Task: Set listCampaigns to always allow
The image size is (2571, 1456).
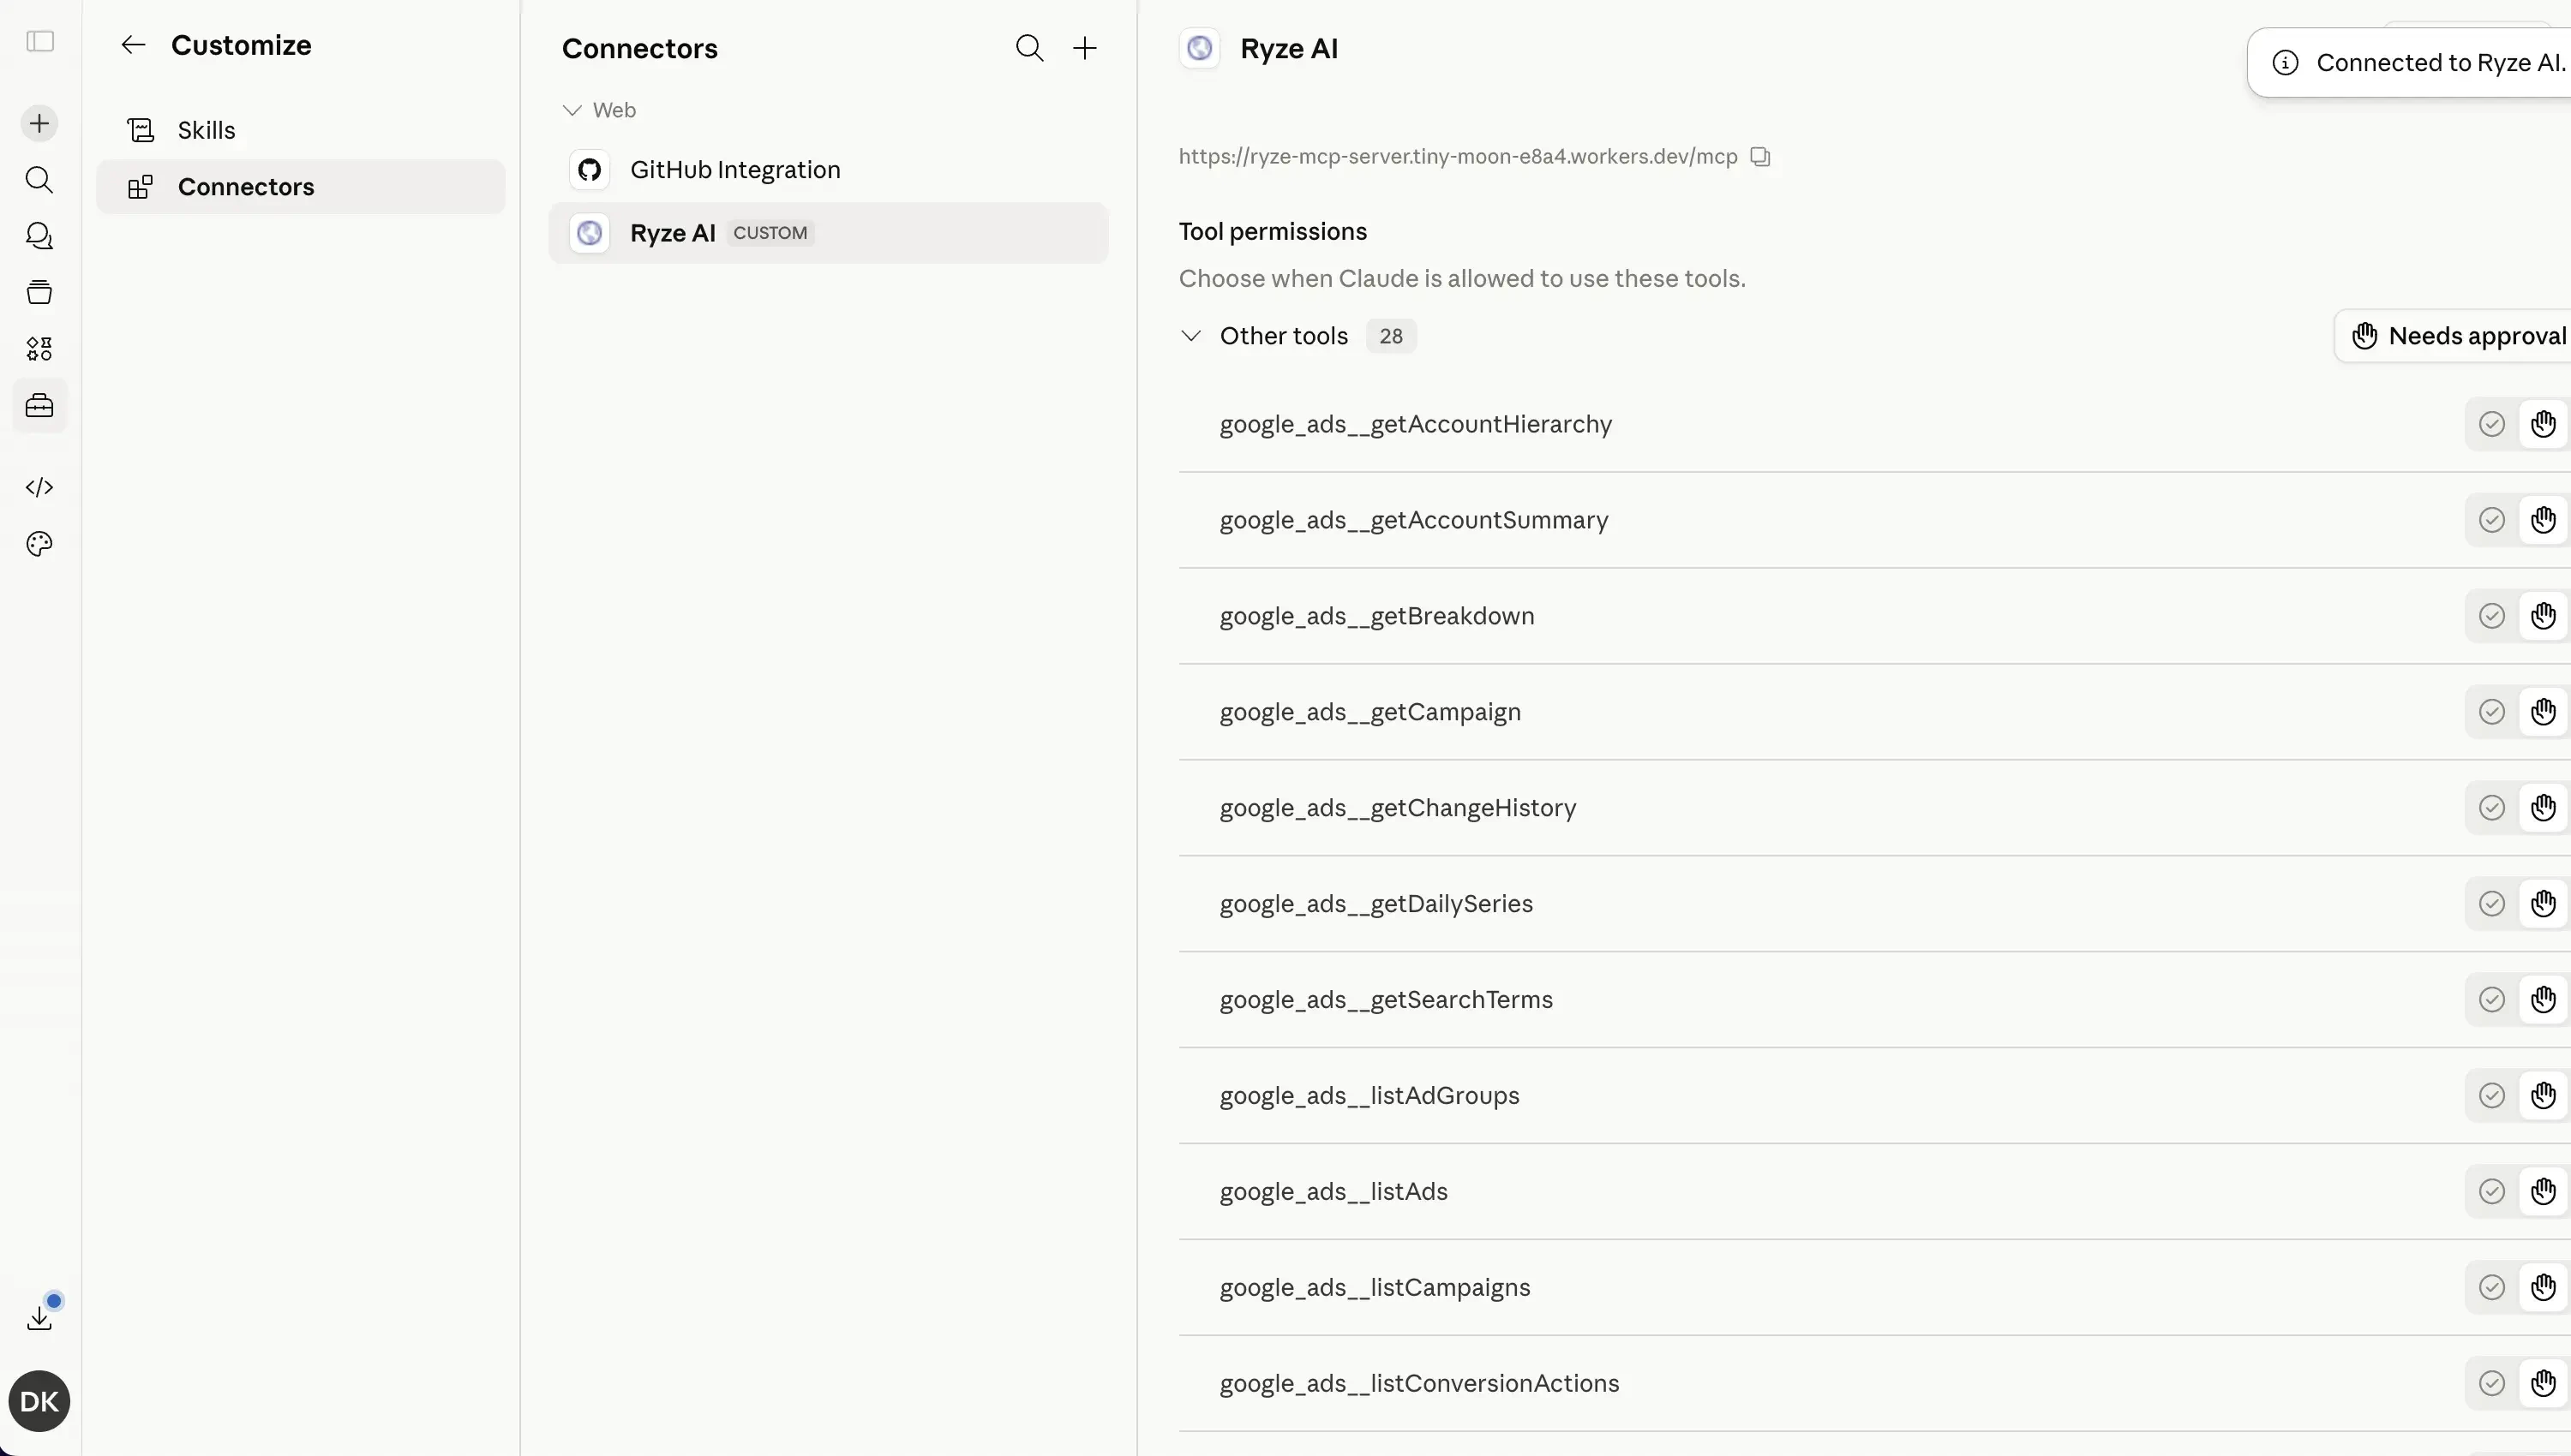Action: (x=2491, y=1288)
